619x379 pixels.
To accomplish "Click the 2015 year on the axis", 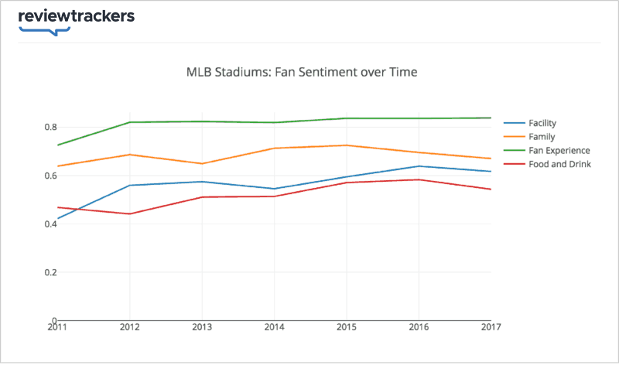I will coord(347,327).
